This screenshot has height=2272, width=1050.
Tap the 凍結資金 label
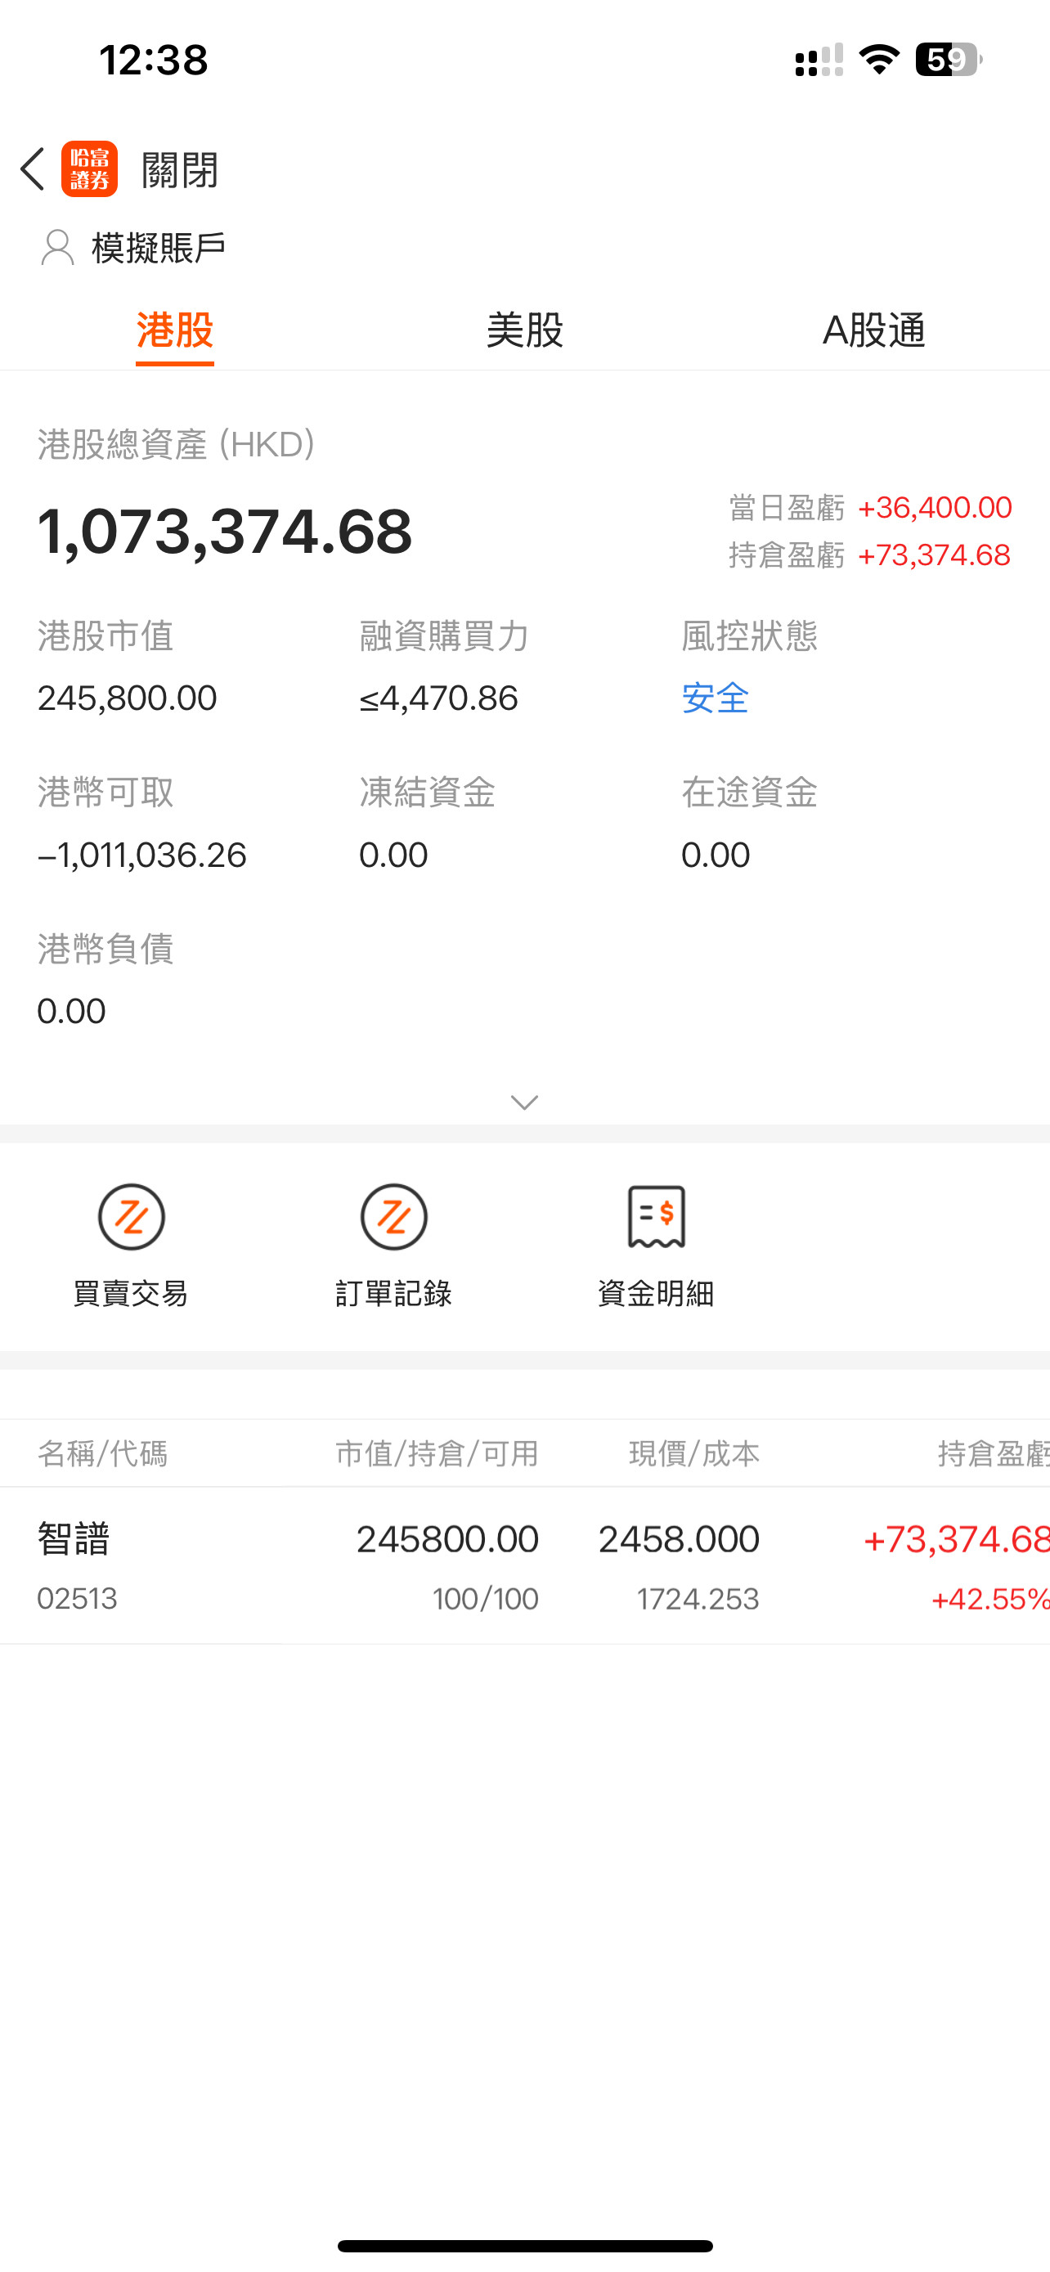click(428, 792)
